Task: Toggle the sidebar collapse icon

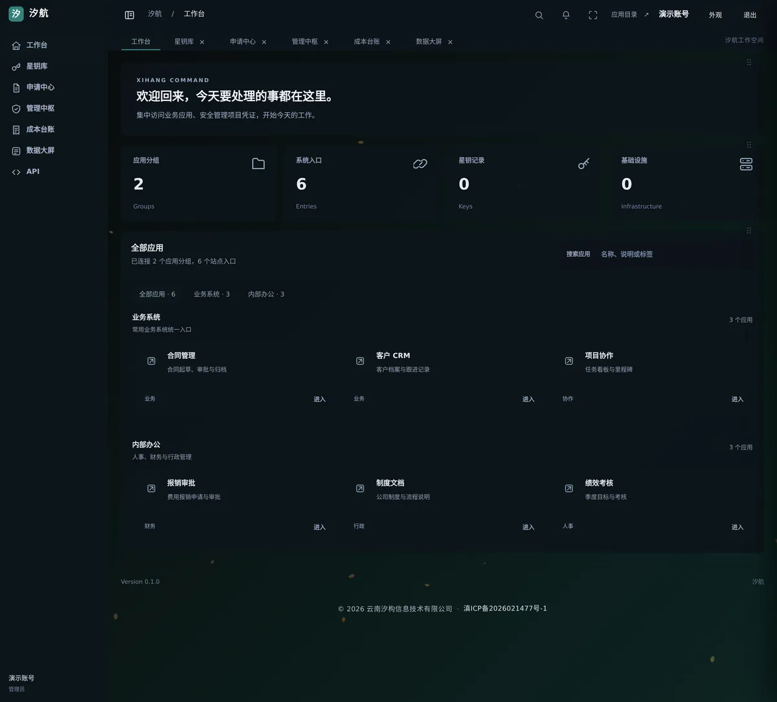Action: click(129, 15)
